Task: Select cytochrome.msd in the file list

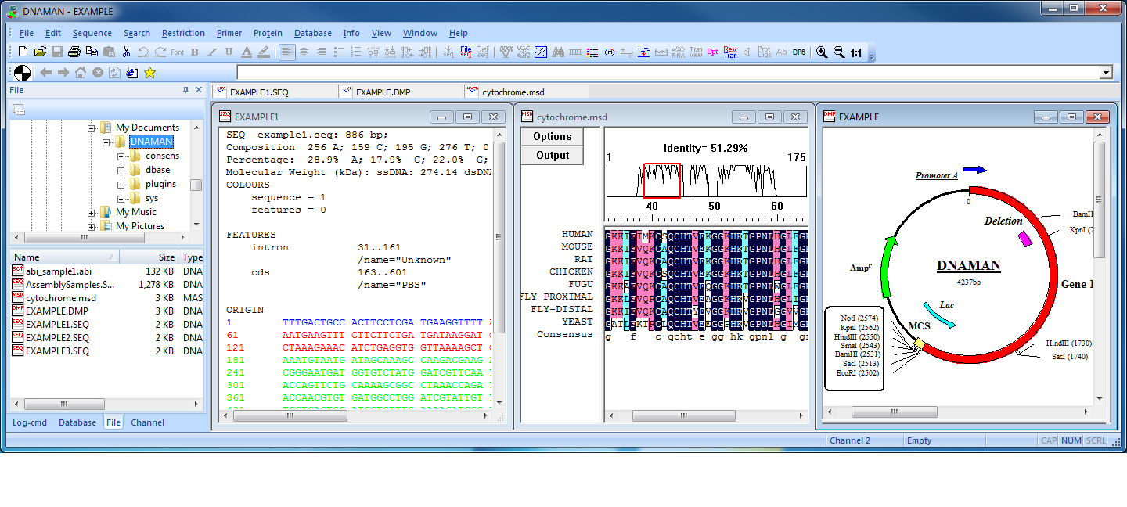Action: click(61, 298)
